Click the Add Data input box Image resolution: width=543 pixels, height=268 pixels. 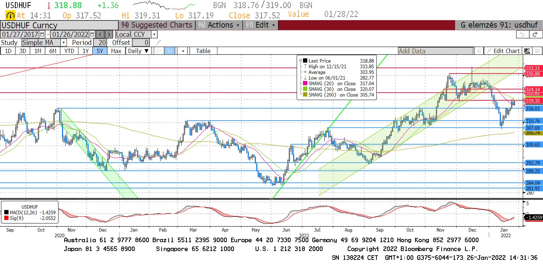(x=436, y=51)
